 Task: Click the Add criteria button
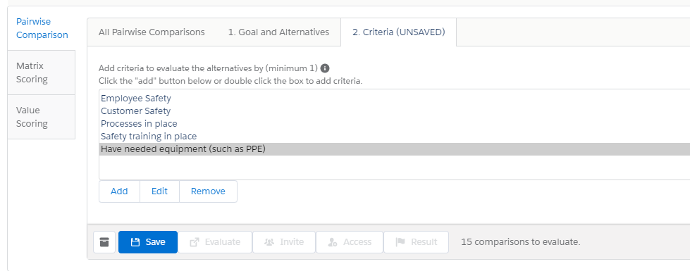tap(119, 191)
